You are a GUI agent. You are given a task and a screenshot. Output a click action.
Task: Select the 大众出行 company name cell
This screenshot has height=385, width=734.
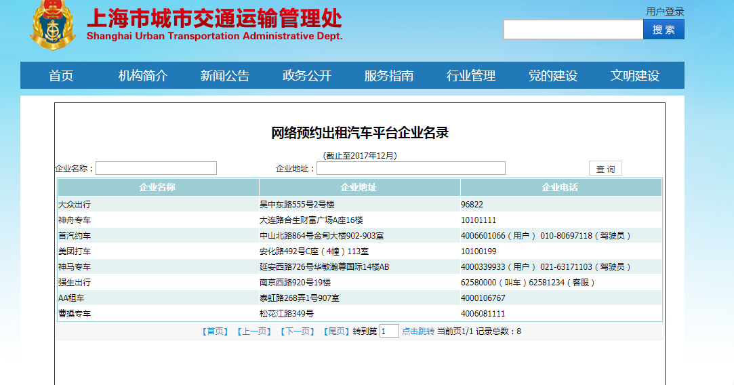(75, 205)
